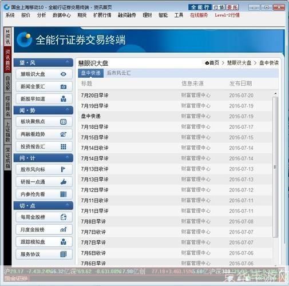Screen dimensions: 289x286
Task: Select the 资讯首页 vertical tab
Action: coord(7,60)
